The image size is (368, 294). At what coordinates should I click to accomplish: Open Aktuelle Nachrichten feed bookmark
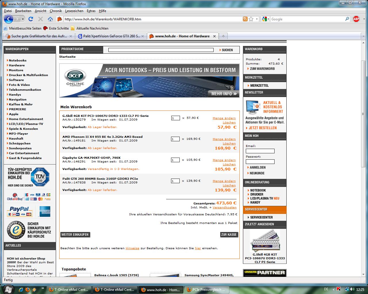point(89,28)
